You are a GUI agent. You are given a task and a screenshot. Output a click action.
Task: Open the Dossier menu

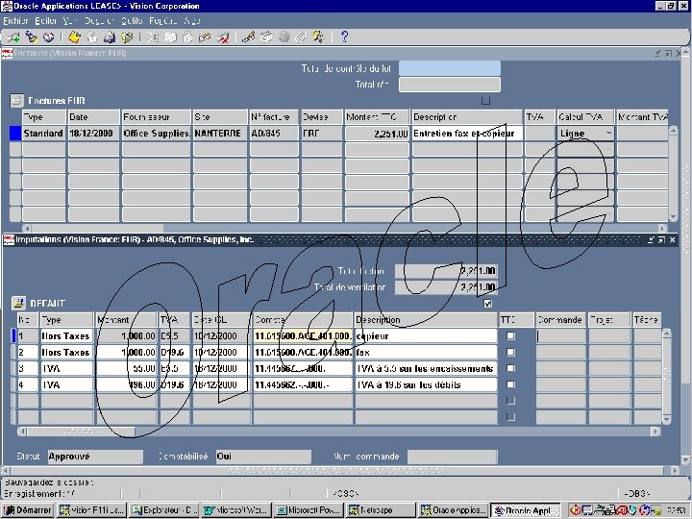pyautogui.click(x=99, y=21)
